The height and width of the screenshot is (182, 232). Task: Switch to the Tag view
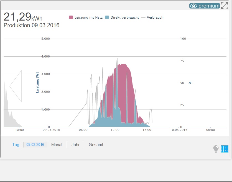[x=16, y=145]
